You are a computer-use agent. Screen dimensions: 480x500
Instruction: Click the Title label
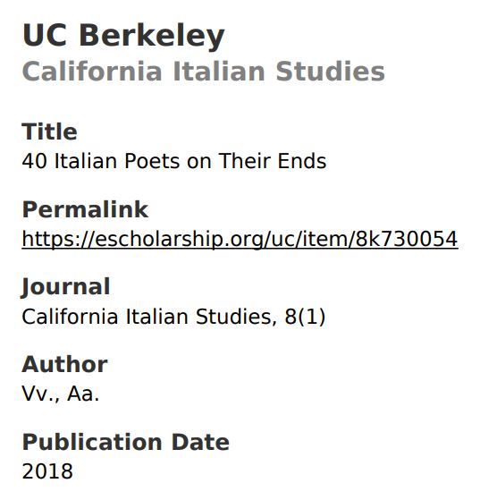click(x=49, y=131)
